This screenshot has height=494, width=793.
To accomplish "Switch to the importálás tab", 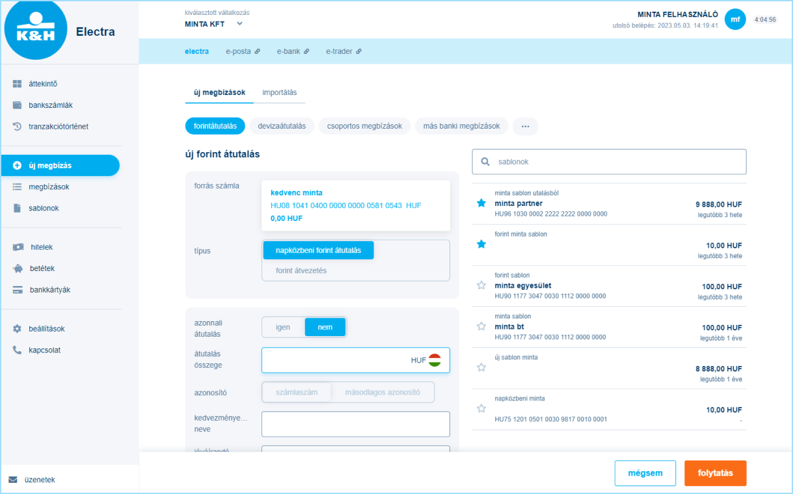I will [279, 92].
